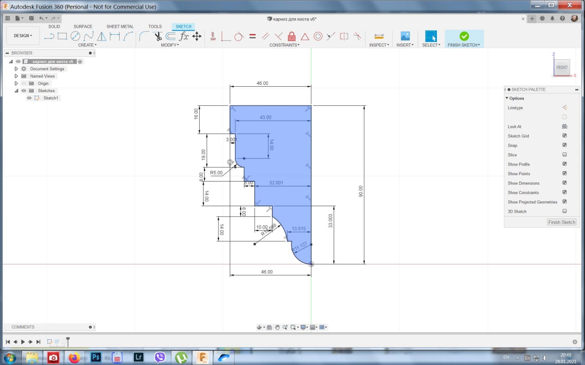The image size is (585, 365).
Task: Hide Sketch1 using its eye icon
Action: pyautogui.click(x=29, y=98)
